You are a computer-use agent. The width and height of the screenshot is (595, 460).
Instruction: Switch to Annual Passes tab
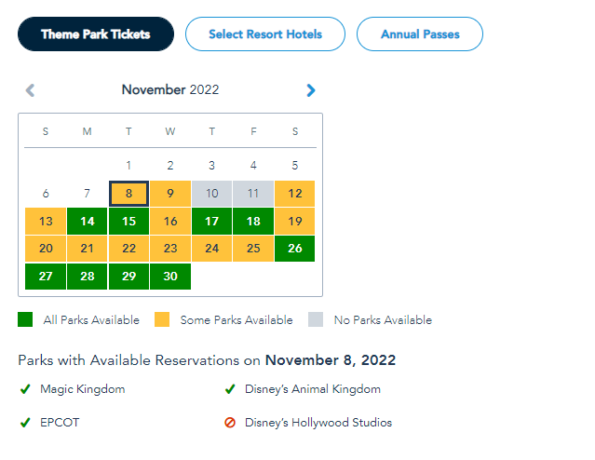420,34
